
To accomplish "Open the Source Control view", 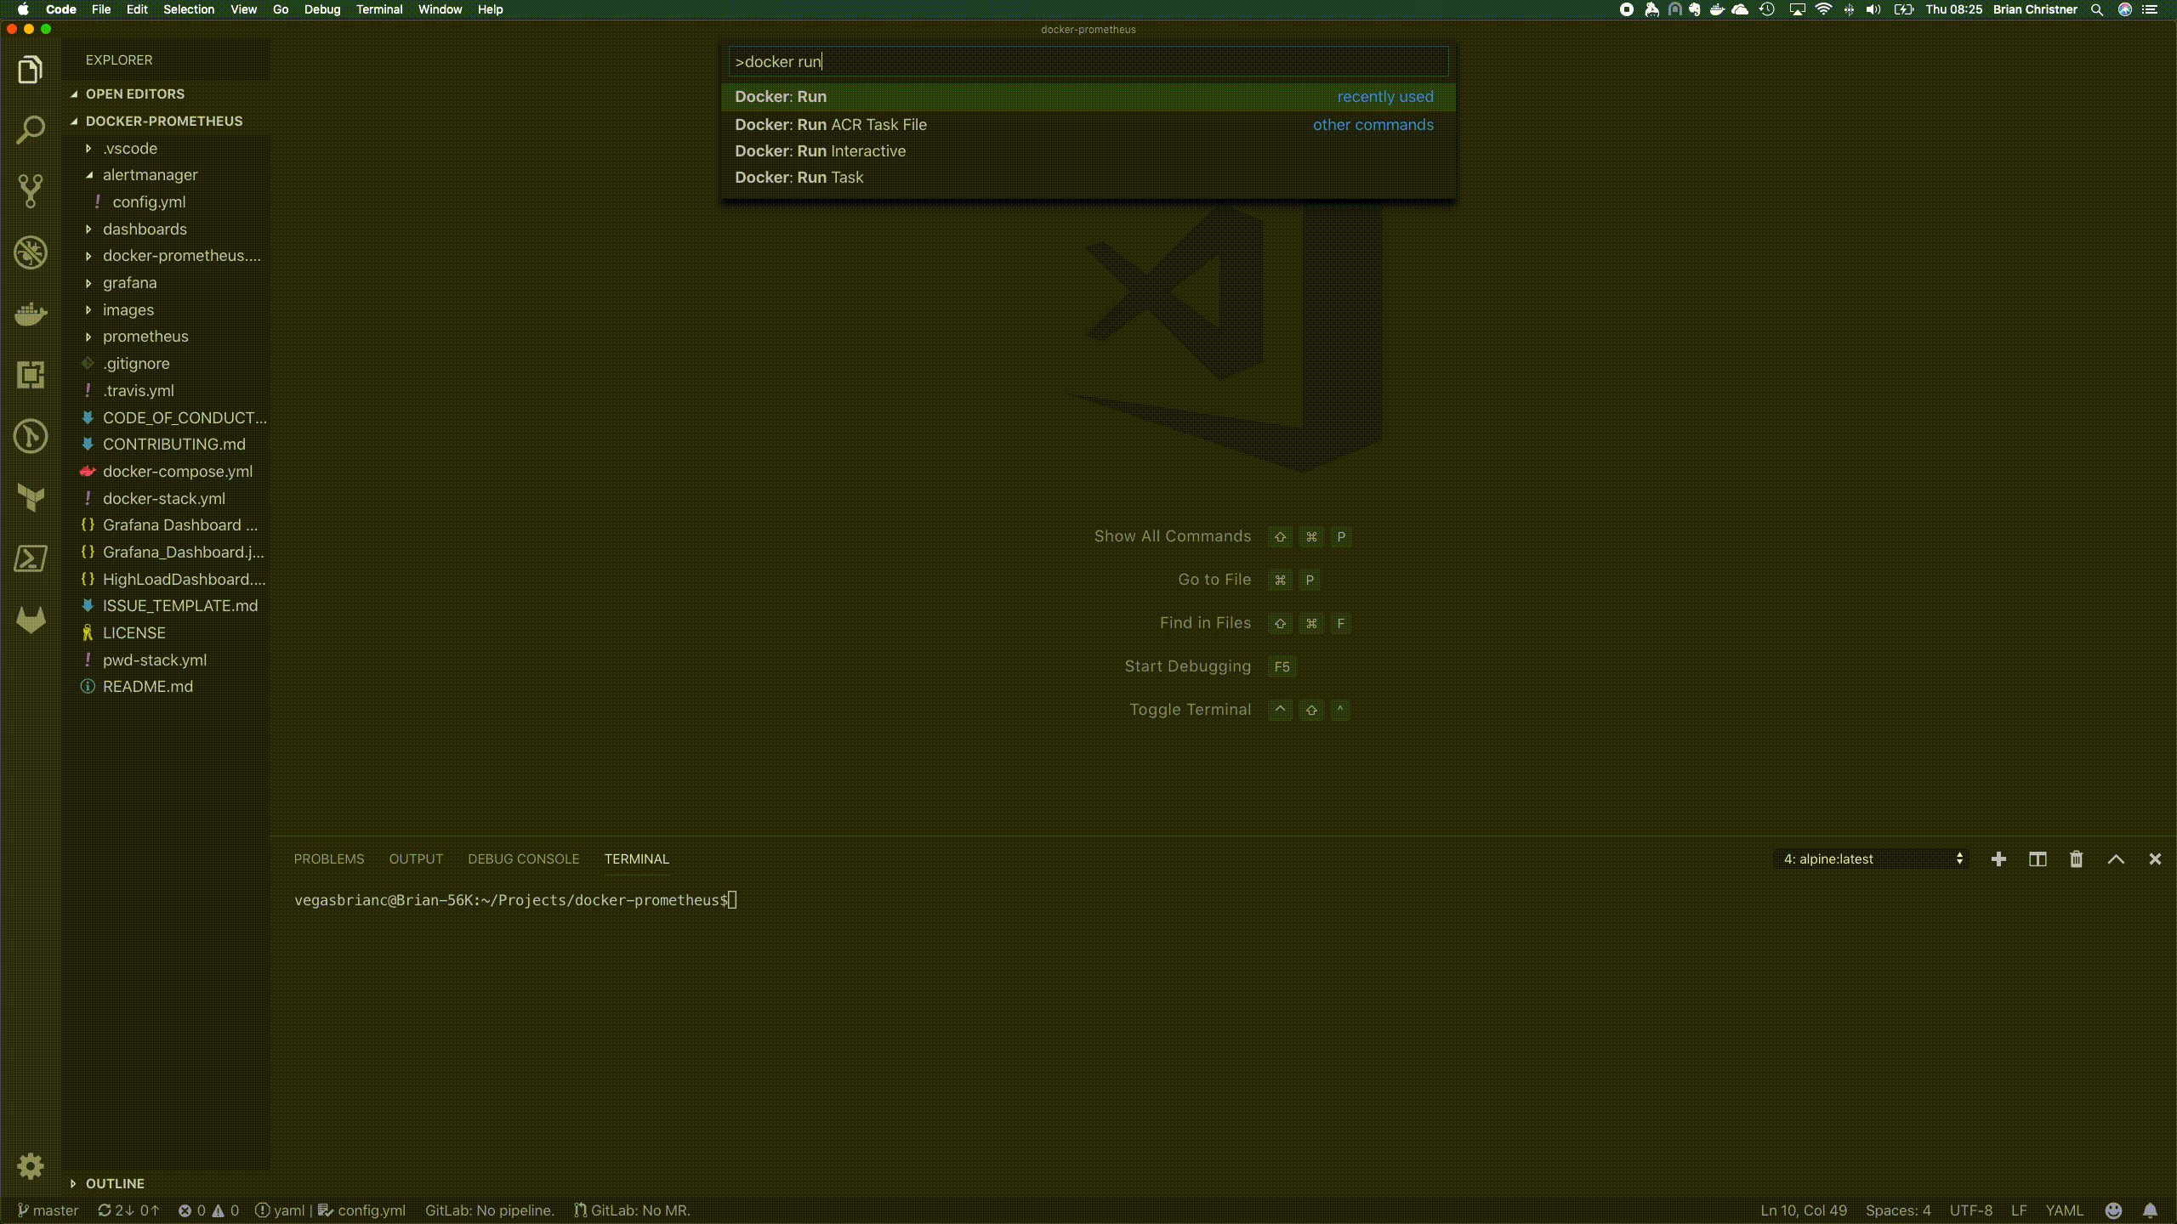I will pos(31,191).
